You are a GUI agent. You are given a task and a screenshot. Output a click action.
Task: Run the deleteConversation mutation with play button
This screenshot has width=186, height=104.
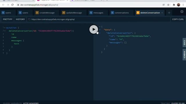coord(94,29)
